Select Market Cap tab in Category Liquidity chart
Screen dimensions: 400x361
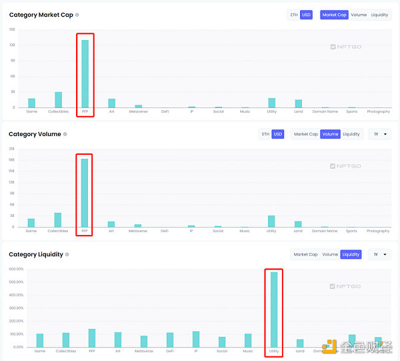[305, 254]
